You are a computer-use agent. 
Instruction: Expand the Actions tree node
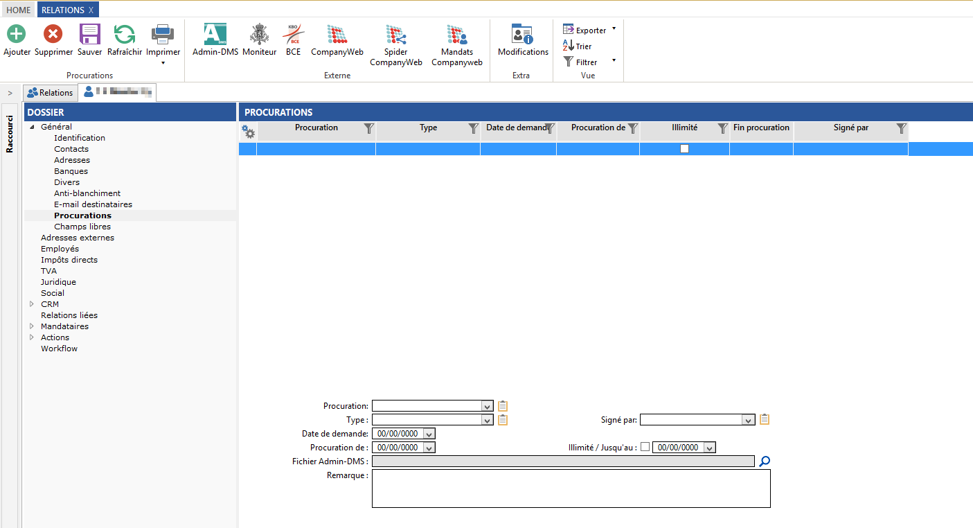[32, 337]
